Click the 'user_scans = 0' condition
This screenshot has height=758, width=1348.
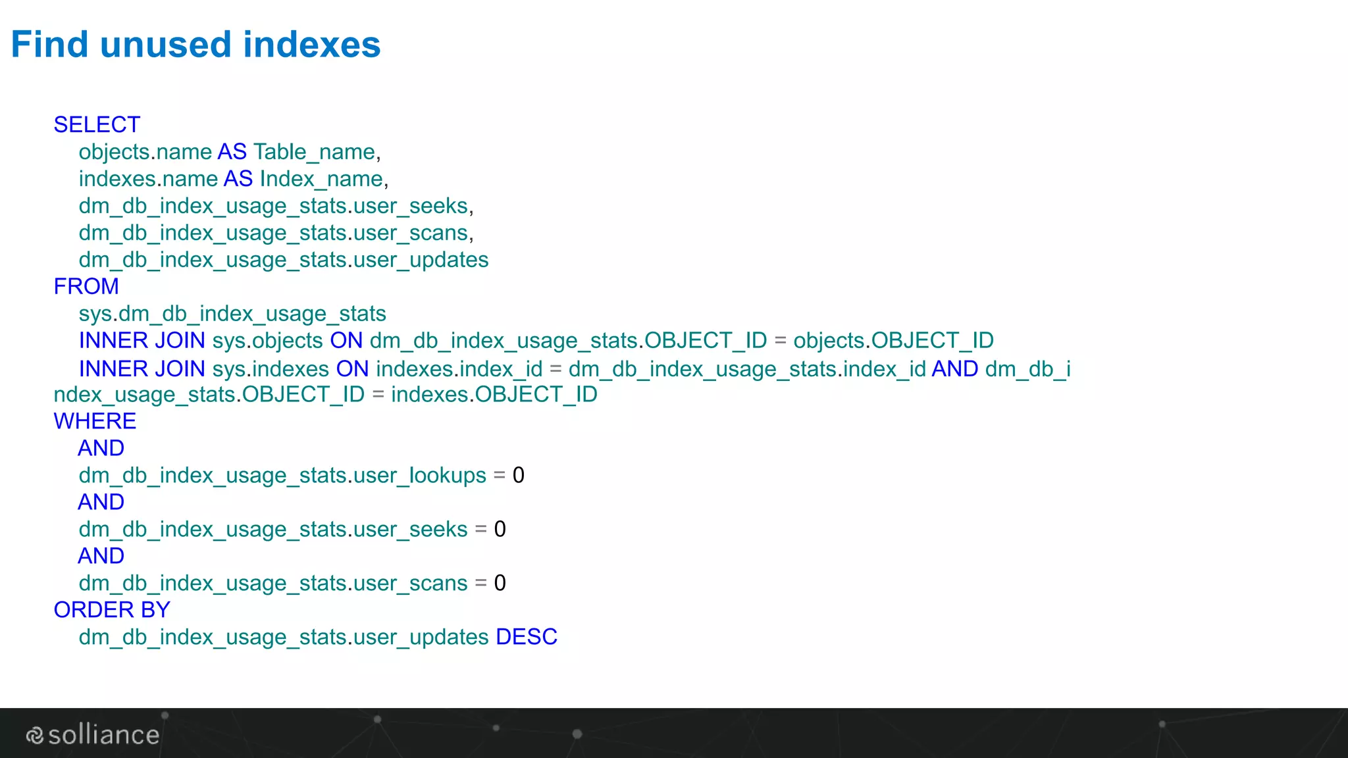click(x=292, y=584)
